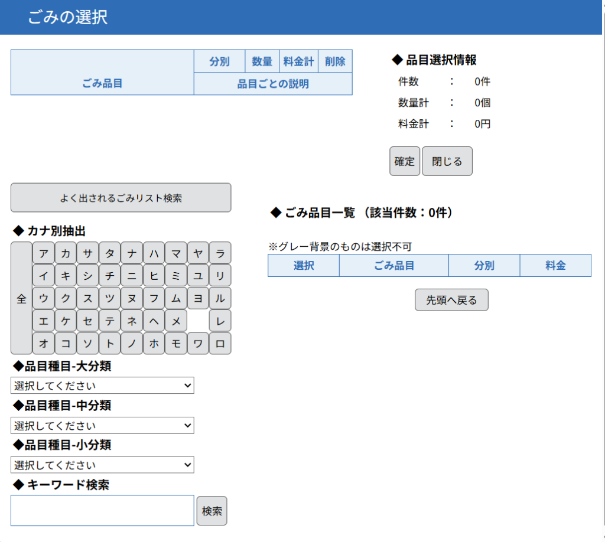Filter items by the サ kana
Viewport: 605px width, 542px height.
tap(87, 253)
